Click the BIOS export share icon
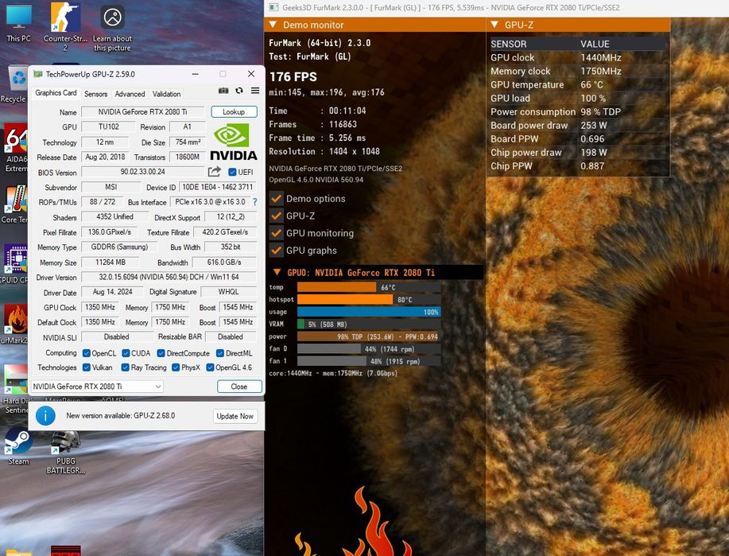The image size is (729, 556). (x=215, y=172)
